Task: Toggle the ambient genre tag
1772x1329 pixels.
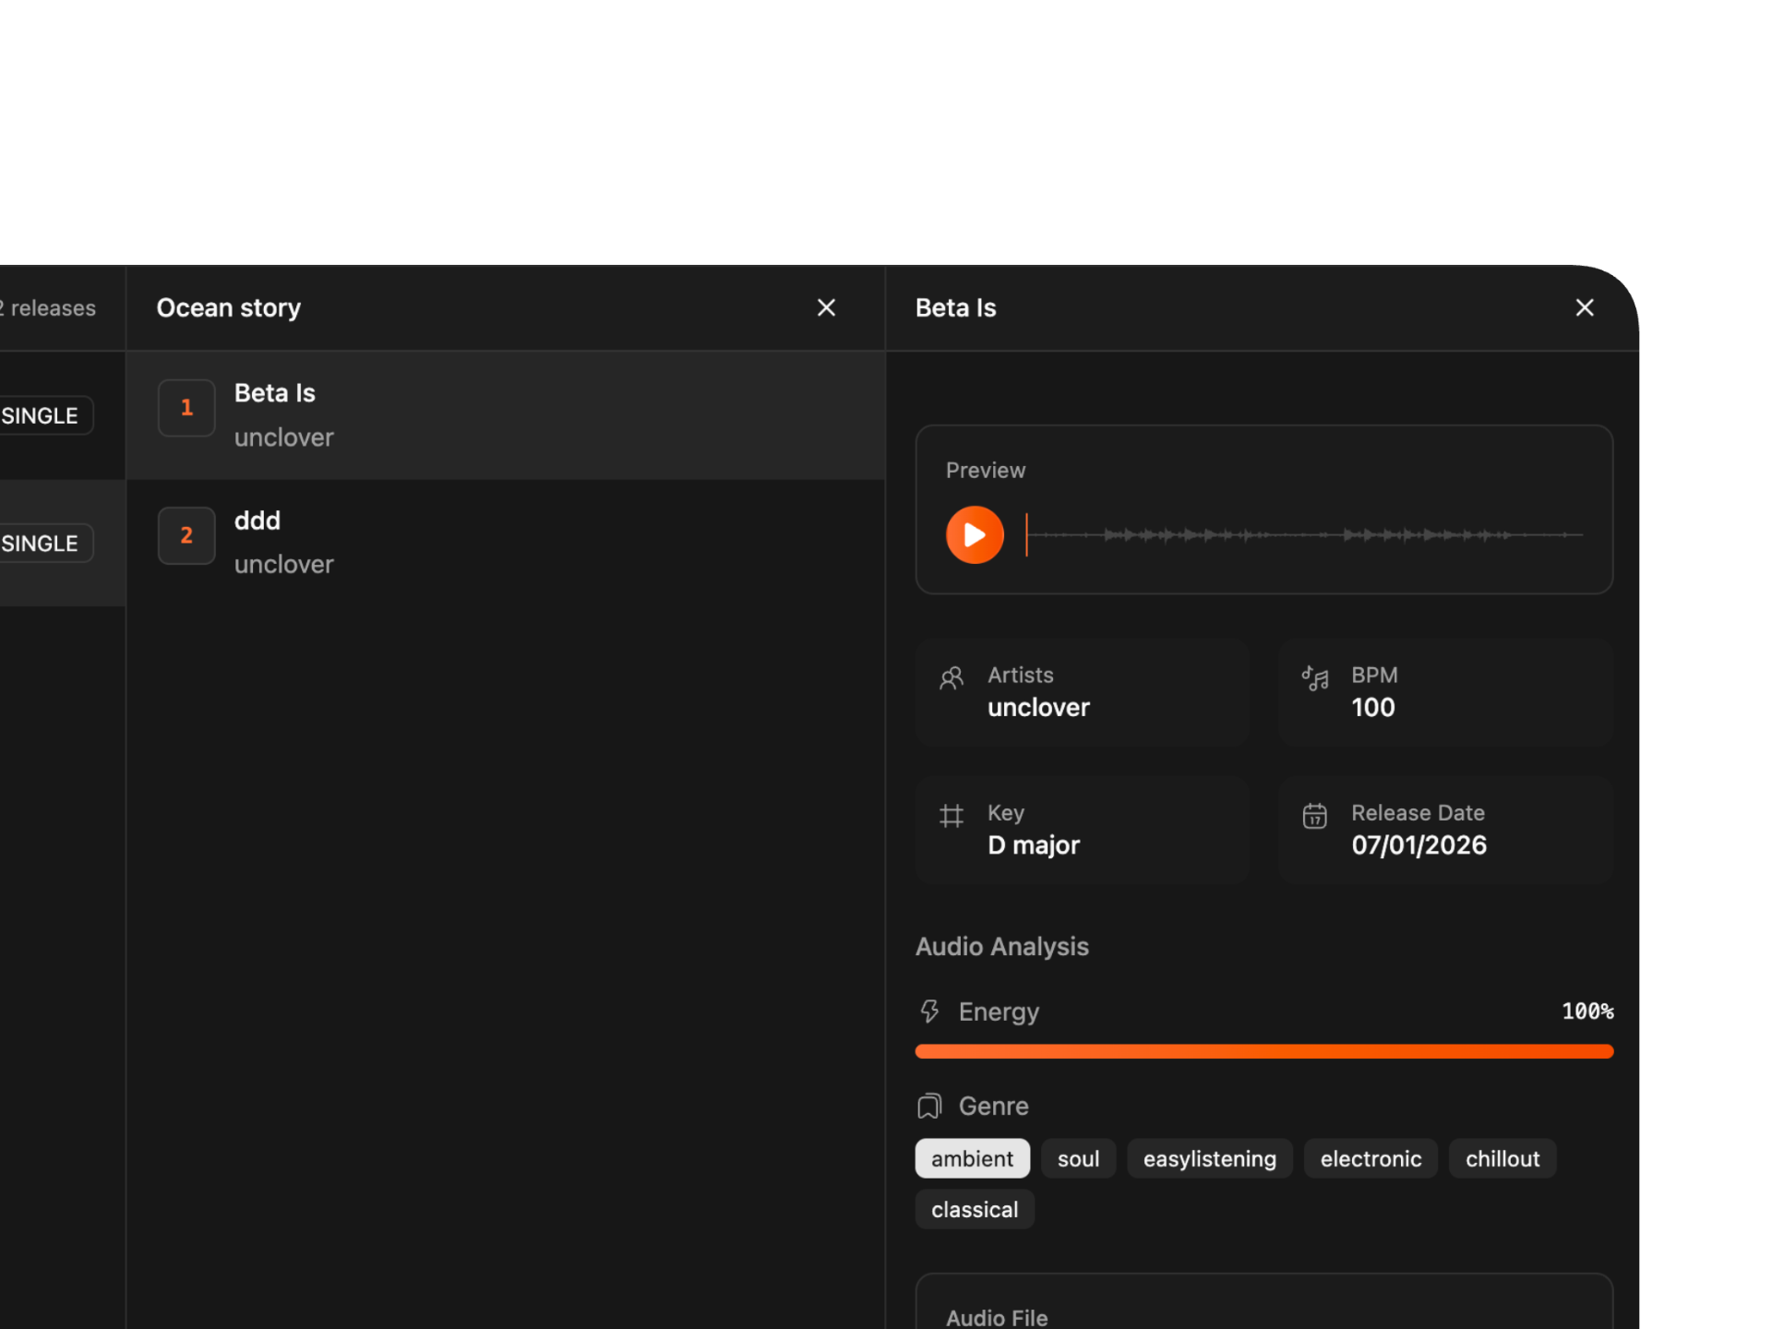Action: (971, 1158)
